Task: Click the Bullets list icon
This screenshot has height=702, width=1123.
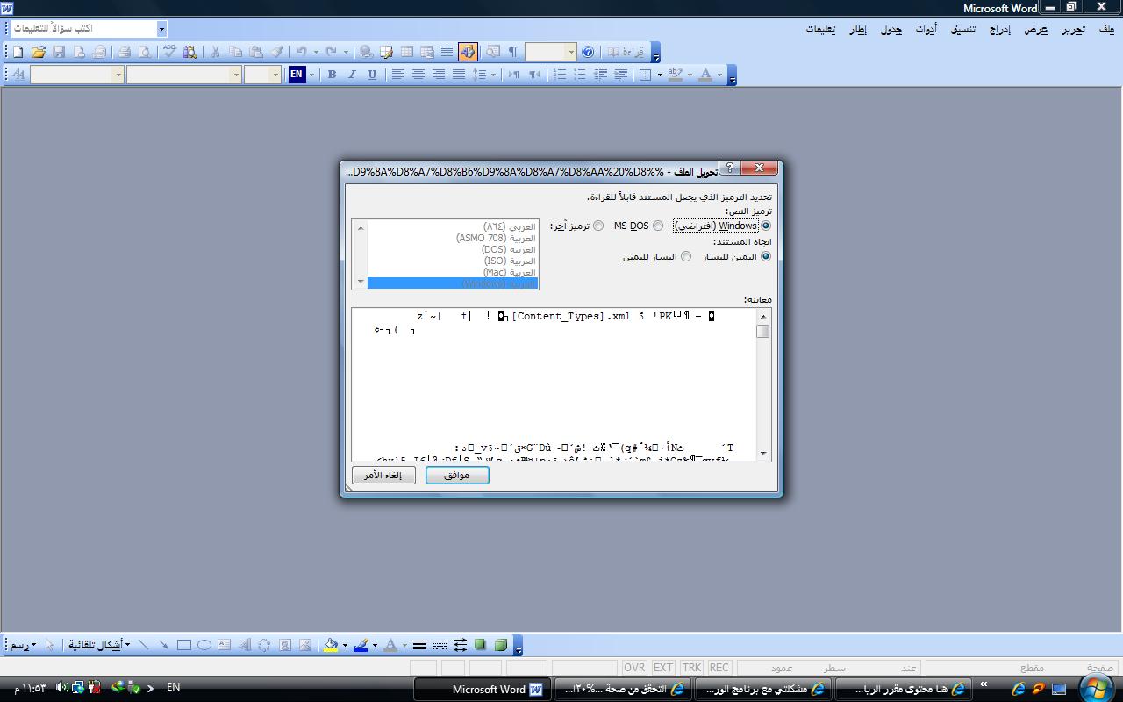Action: [580, 75]
